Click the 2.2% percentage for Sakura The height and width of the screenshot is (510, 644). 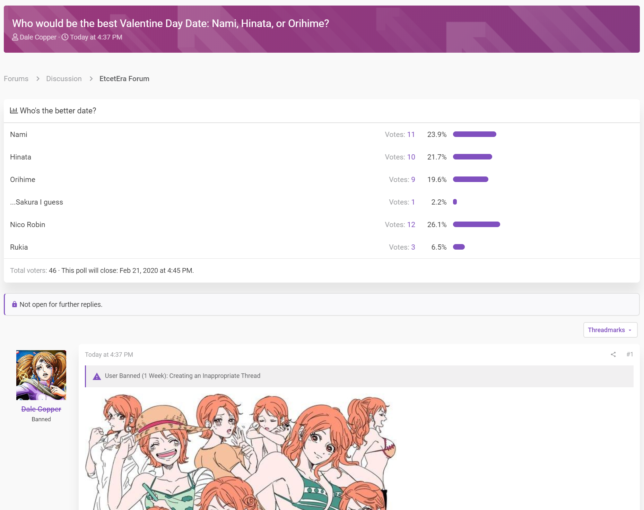(x=439, y=202)
